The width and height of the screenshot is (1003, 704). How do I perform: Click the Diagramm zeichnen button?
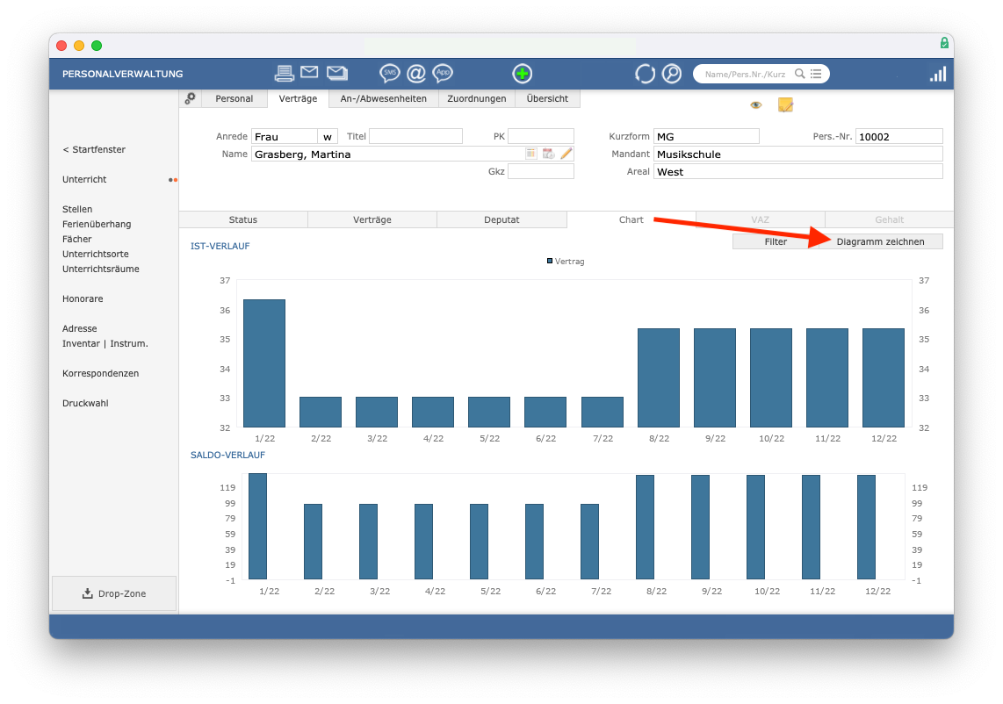[880, 241]
